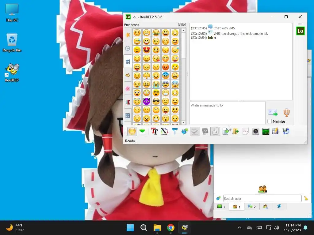Image resolution: width=314 pixels, height=235 pixels.
Task: Click the send file document icon
Action: click(x=225, y=131)
